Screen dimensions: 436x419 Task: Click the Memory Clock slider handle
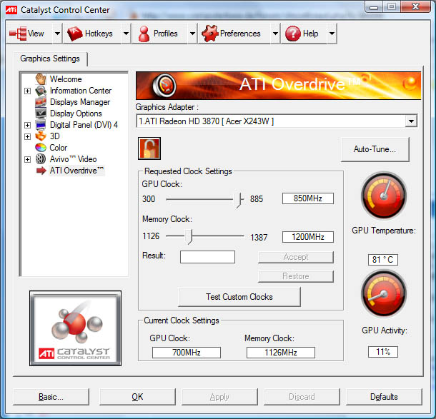(x=189, y=236)
